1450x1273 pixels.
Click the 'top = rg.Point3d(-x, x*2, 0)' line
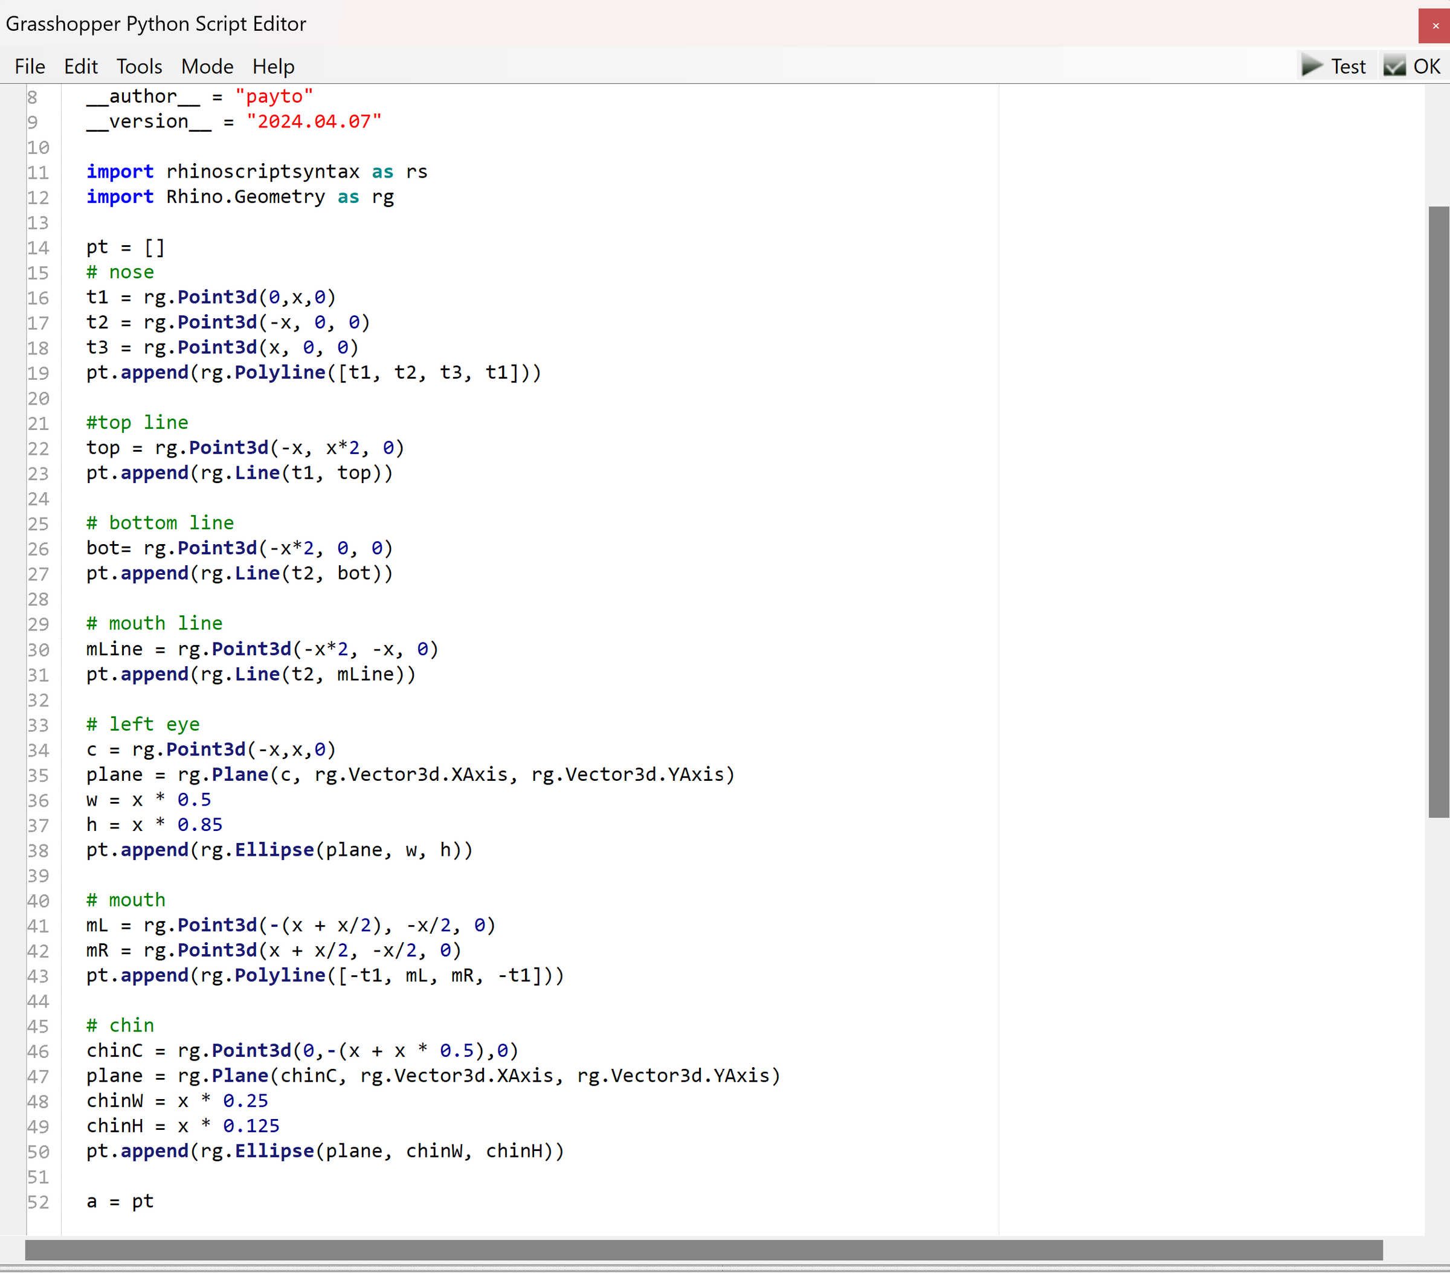[x=245, y=447]
